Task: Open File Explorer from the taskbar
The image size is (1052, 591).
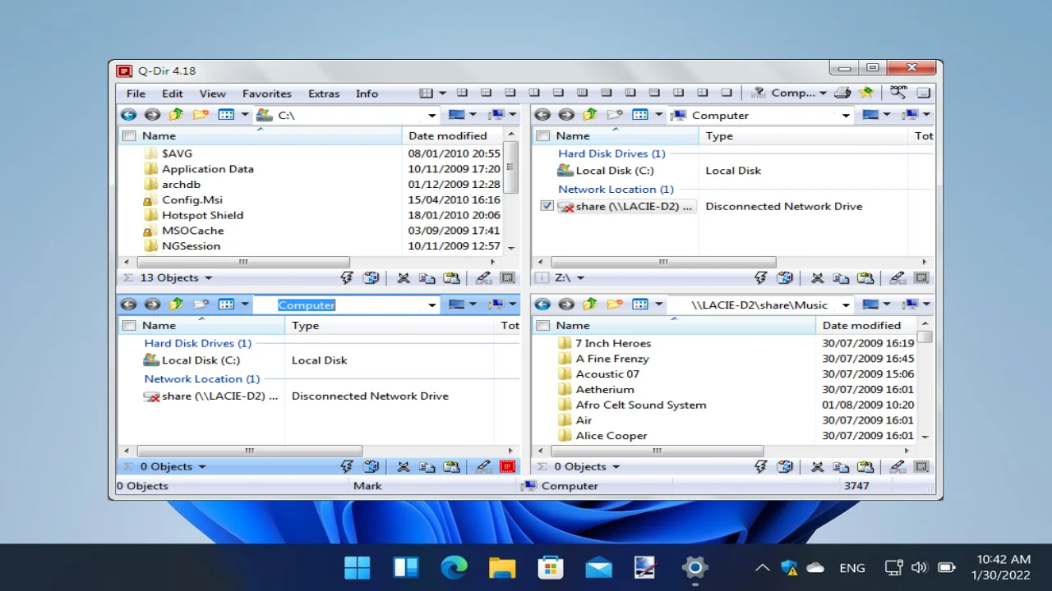Action: (x=502, y=567)
